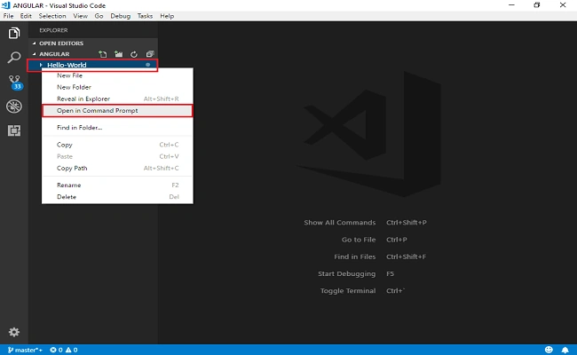The height and width of the screenshot is (355, 577).
Task: Click the modified dot on Hello-World row
Action: point(147,65)
